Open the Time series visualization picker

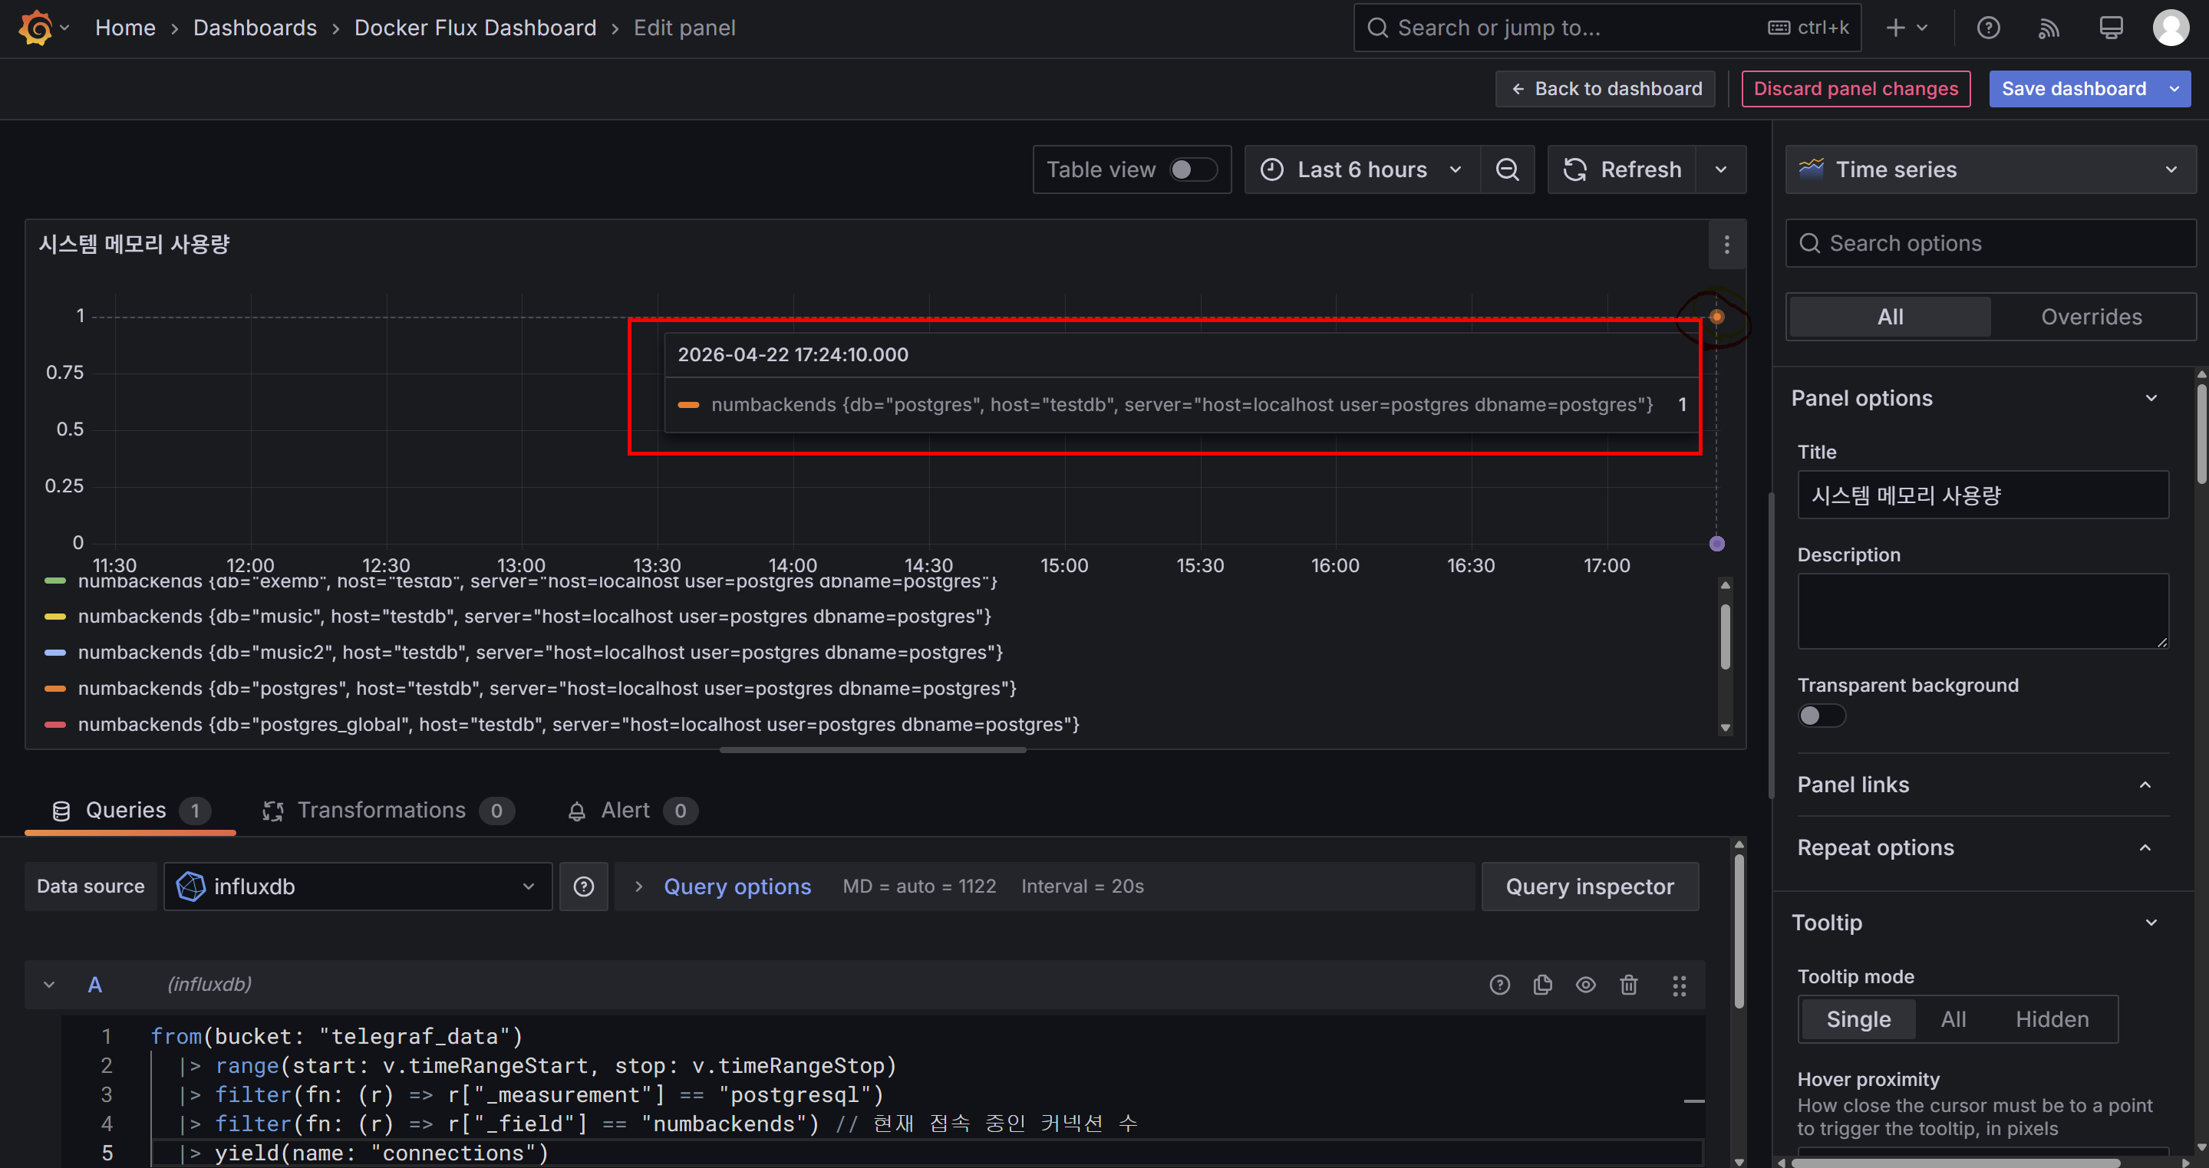(x=1990, y=169)
